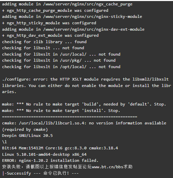The image size is (173, 178).
Task: Click the 'checking for libxslt ... not found' line
Action: coord(43,48)
